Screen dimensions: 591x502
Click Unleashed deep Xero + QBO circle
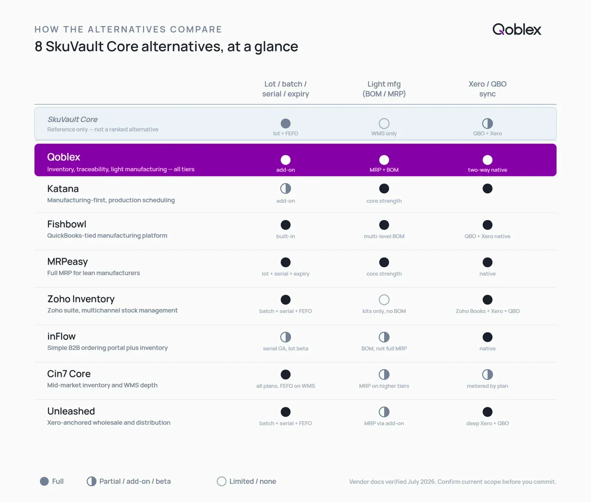pyautogui.click(x=488, y=412)
